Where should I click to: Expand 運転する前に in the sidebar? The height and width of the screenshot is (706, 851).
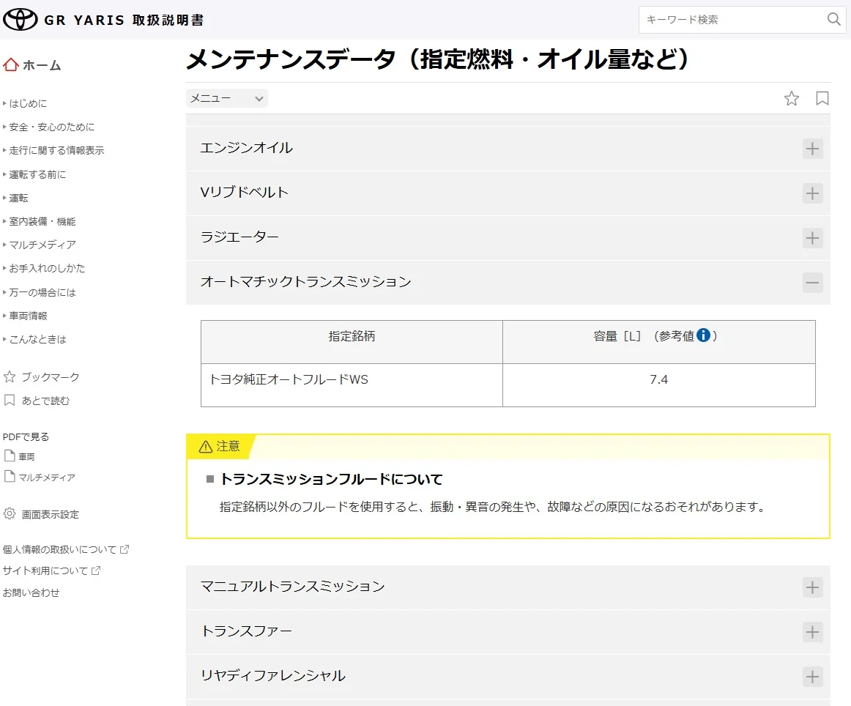click(x=34, y=174)
